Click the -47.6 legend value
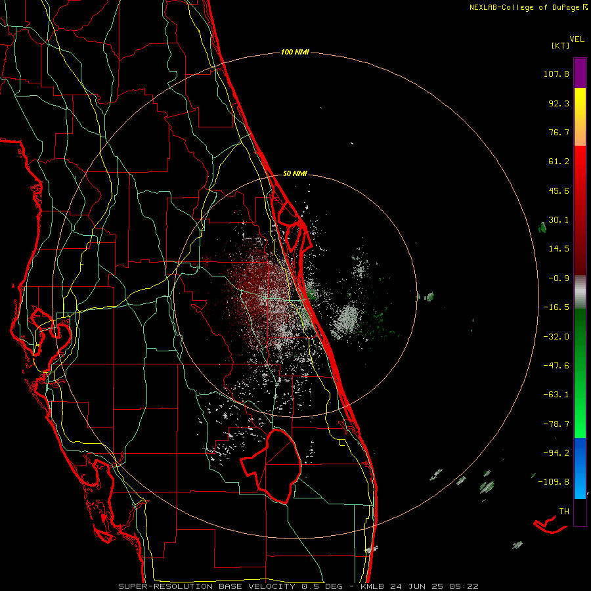The height and width of the screenshot is (591, 591). click(556, 366)
